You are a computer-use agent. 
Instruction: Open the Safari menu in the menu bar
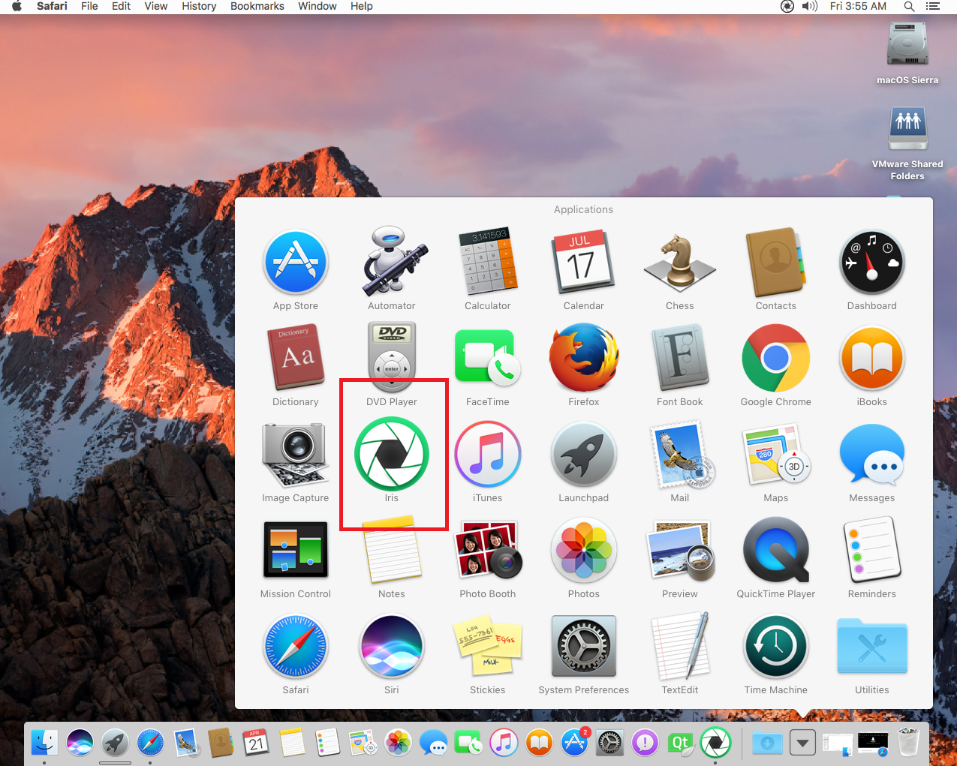click(x=52, y=6)
